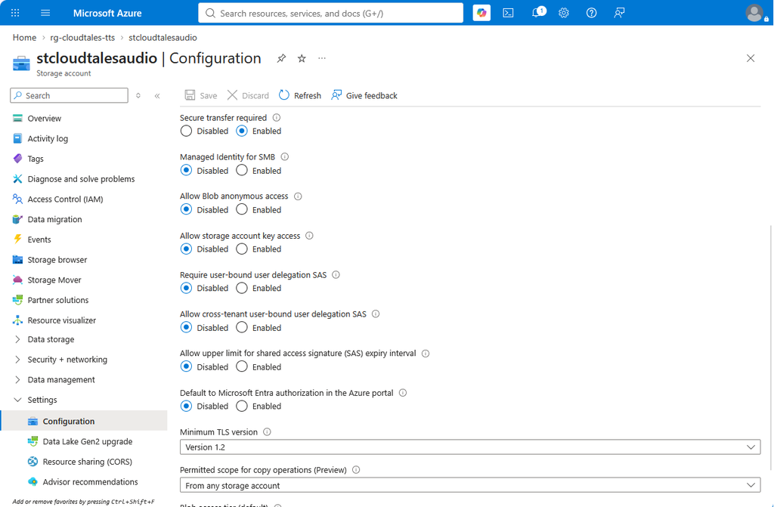Show info for Managed Identity for SMB
774x507 pixels.
point(285,156)
